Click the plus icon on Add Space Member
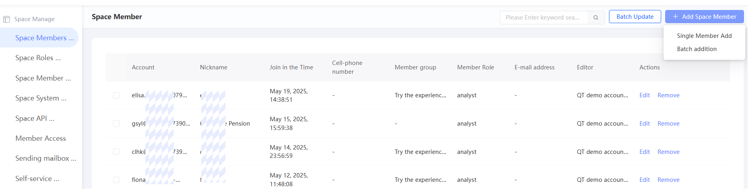Image resolution: width=748 pixels, height=189 pixels. (676, 17)
